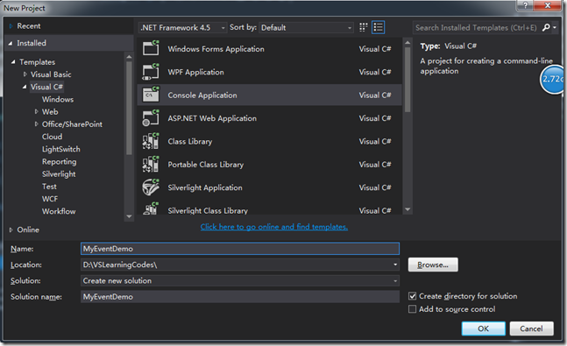The height and width of the screenshot is (346, 567).
Task: Open the Create new solution dropdown
Action: coord(240,280)
